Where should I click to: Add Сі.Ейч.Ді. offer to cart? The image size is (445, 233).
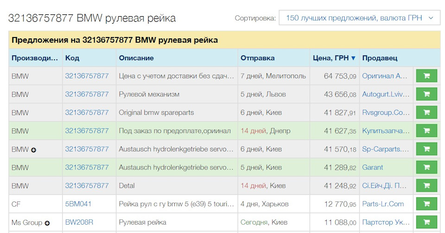pos(426,186)
